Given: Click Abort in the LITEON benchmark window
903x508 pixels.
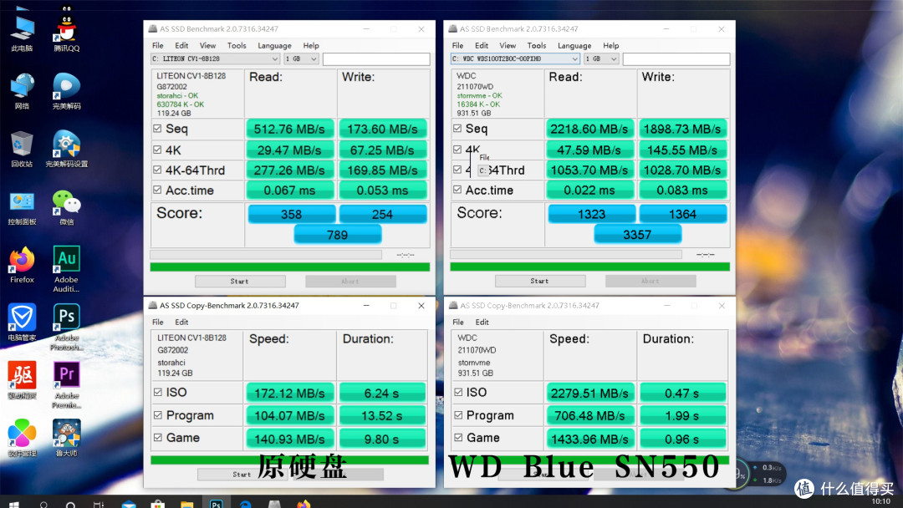Looking at the screenshot, I should tap(350, 282).
